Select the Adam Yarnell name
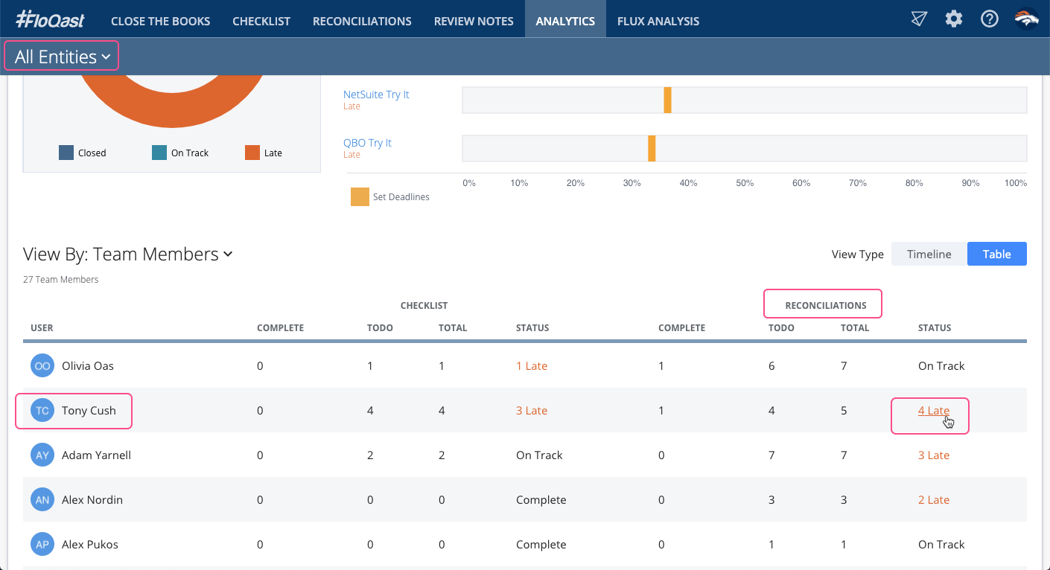Viewport: 1050px width, 570px height. point(96,455)
